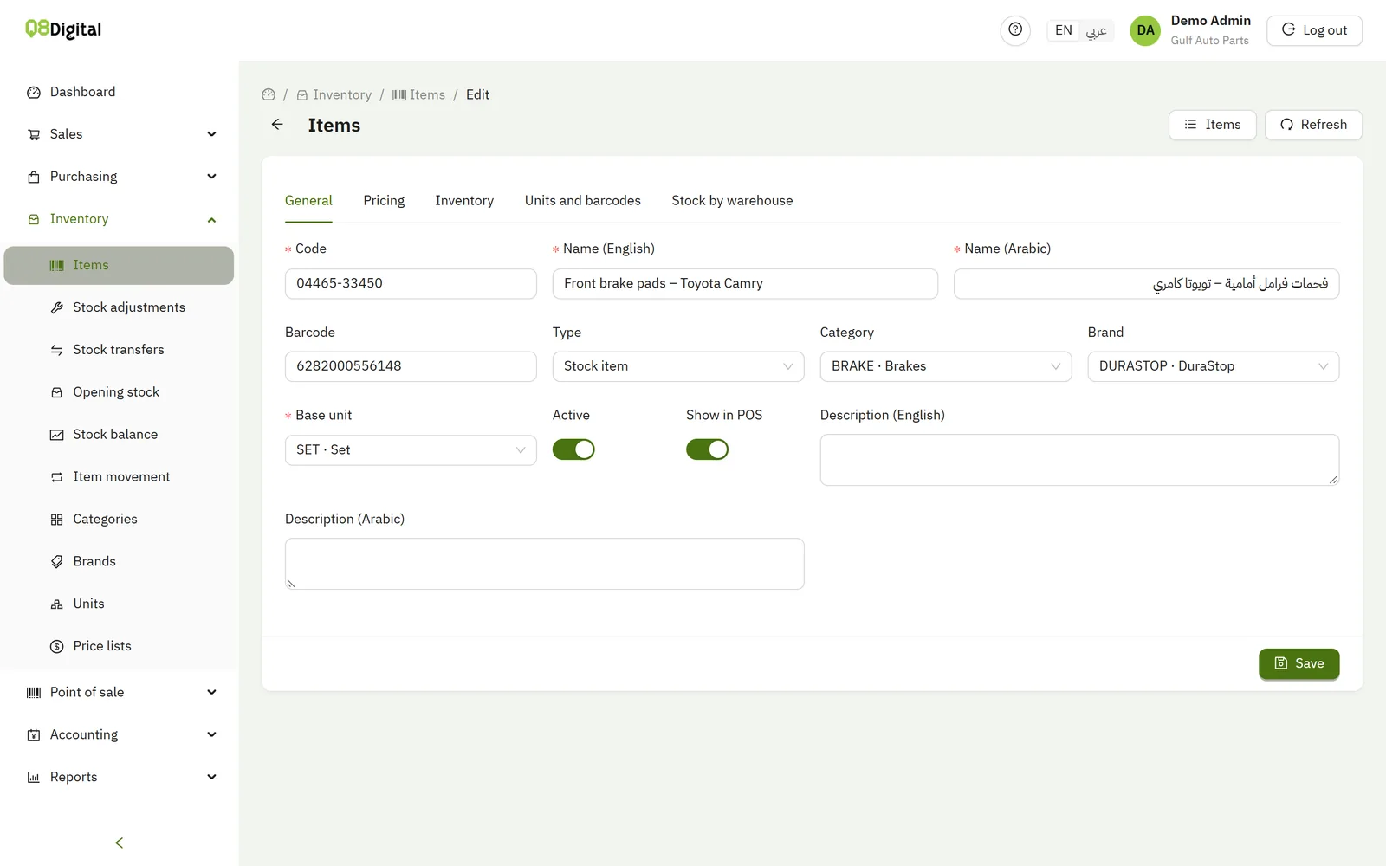Open Brands in Inventory menu
The width and height of the screenshot is (1386, 866).
click(x=119, y=562)
